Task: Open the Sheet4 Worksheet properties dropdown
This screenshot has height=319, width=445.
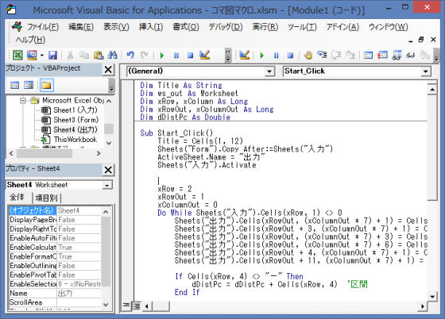Action: [106, 185]
